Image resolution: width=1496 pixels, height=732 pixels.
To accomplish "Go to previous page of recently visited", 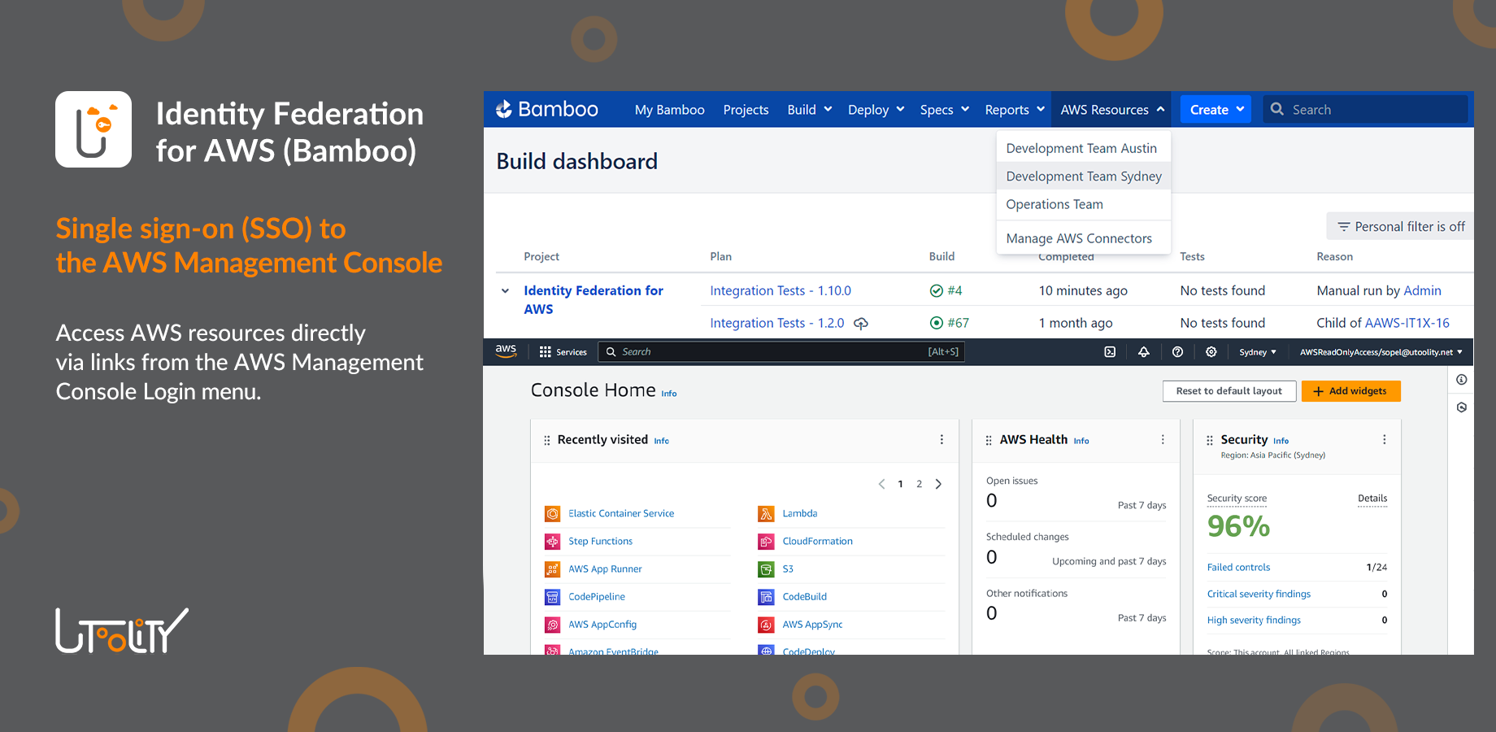I will [x=881, y=484].
